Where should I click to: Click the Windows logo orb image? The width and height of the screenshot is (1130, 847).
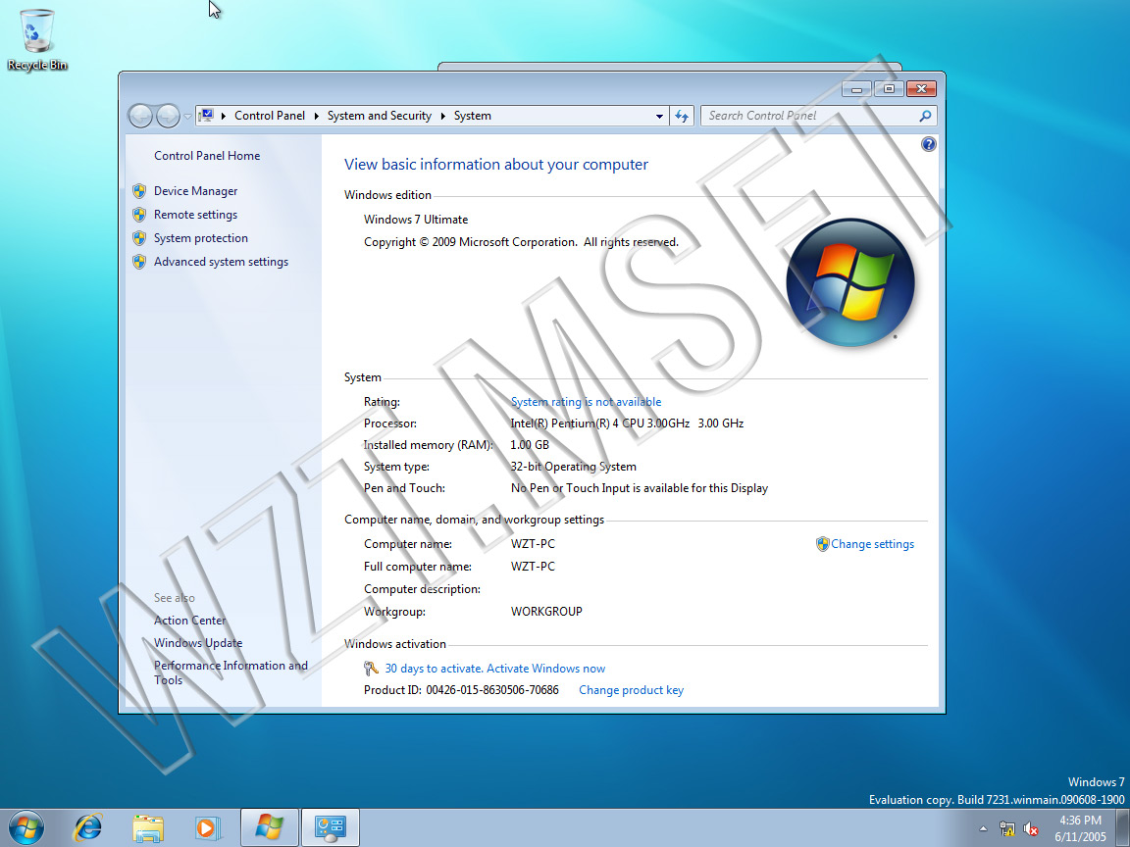tap(850, 282)
